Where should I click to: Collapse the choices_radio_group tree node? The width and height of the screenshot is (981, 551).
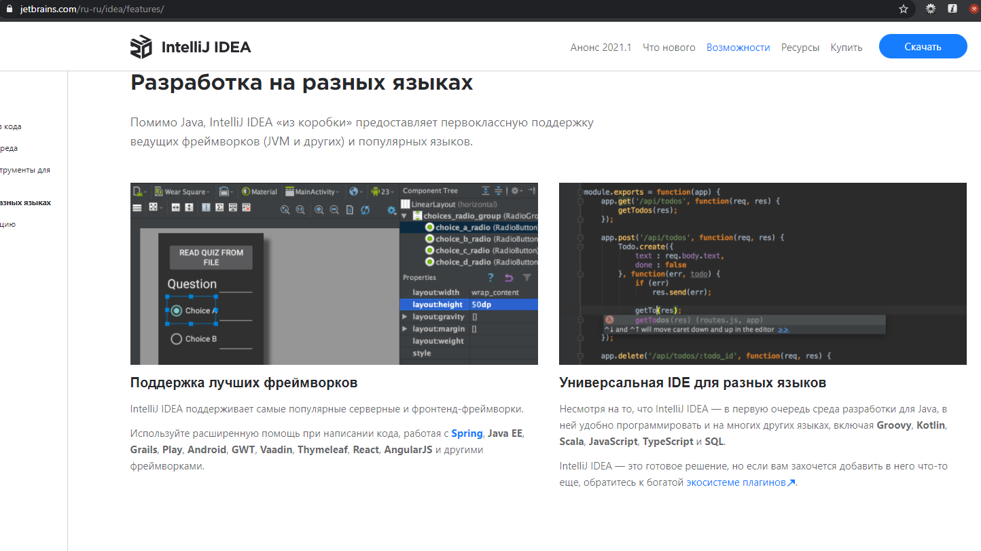point(404,216)
